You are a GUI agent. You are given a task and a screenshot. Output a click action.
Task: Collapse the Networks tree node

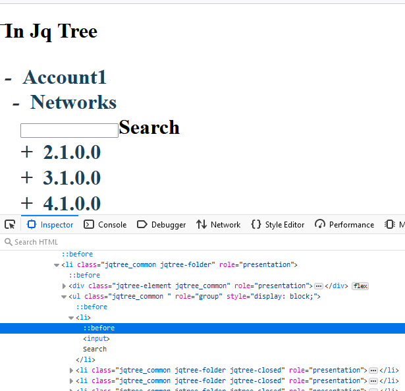(x=16, y=104)
